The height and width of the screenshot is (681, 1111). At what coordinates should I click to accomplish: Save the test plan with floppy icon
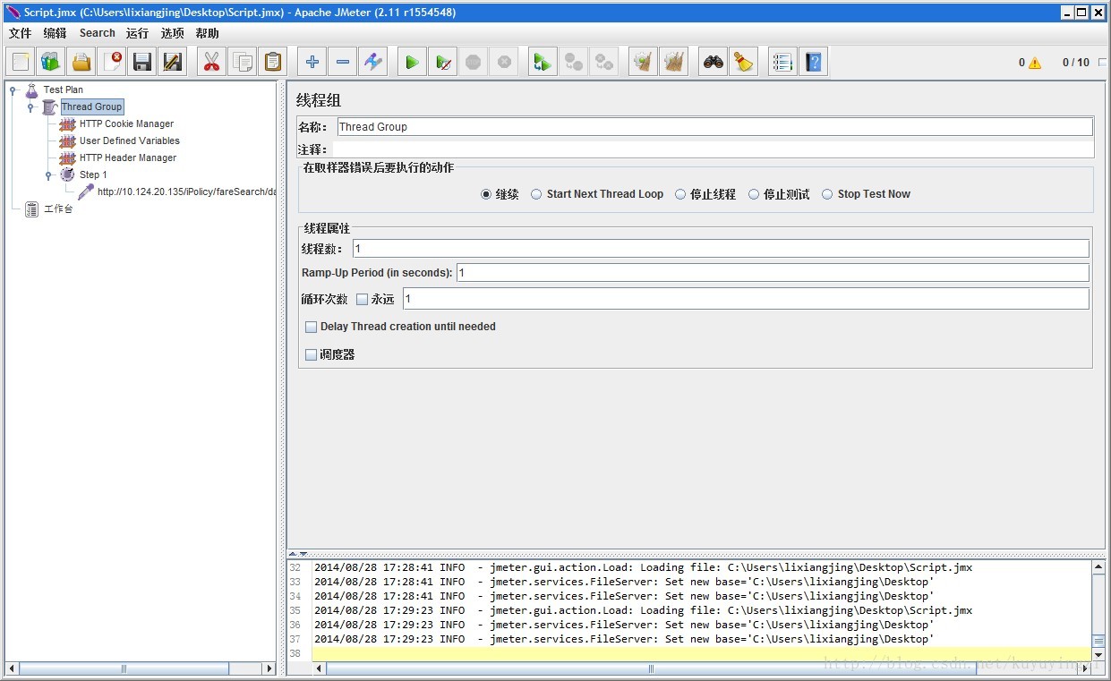142,62
